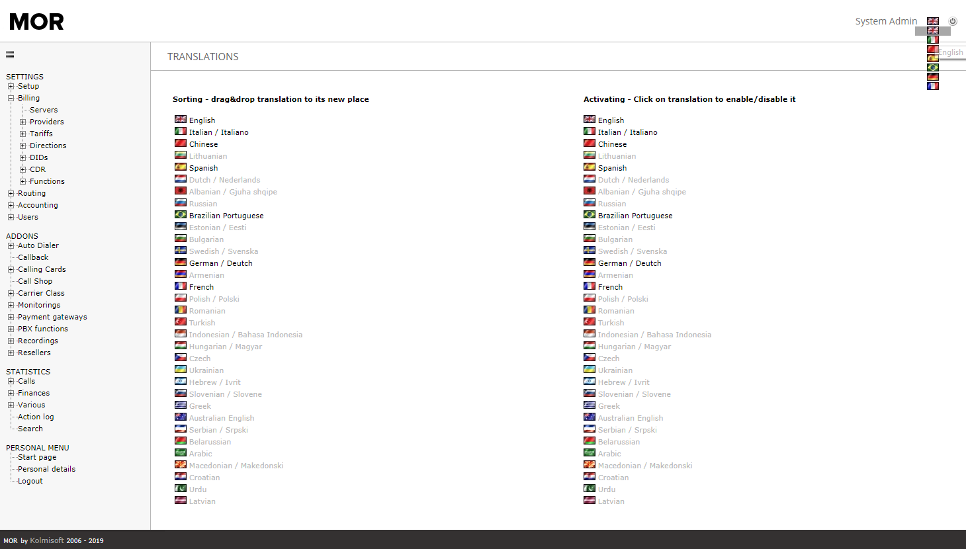Pick the Italian flag in language dropdown

tap(933, 40)
